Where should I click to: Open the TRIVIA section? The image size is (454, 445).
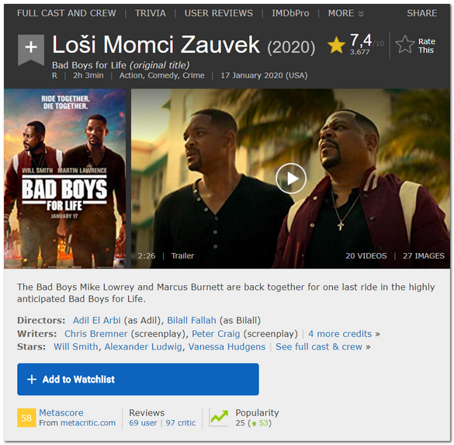pos(151,13)
